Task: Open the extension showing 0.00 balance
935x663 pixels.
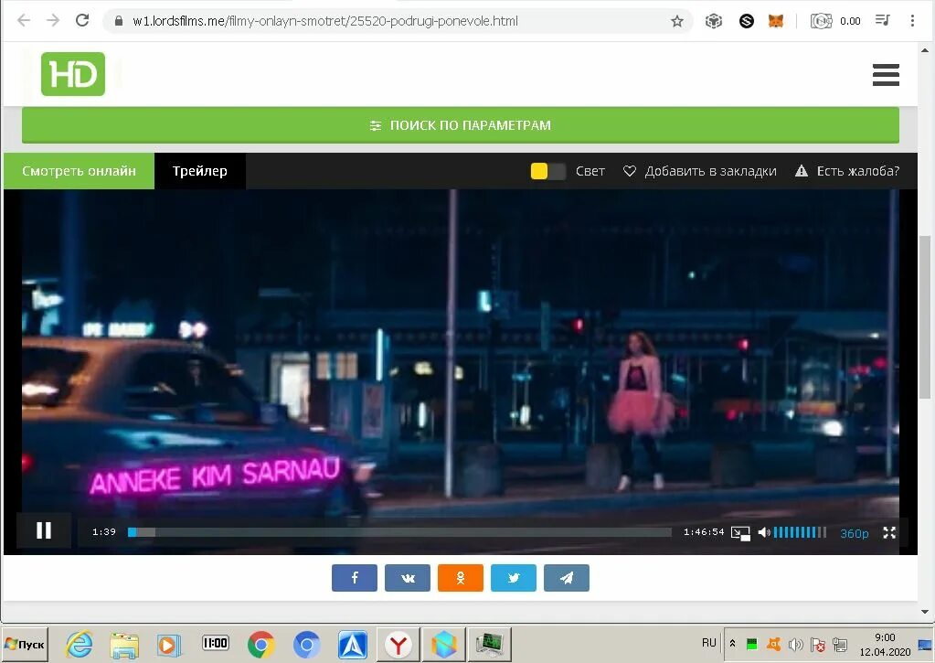Action: [834, 21]
